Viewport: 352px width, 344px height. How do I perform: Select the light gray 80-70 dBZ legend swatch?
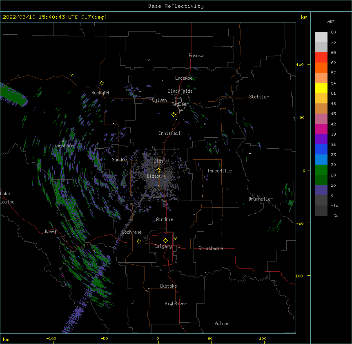[321, 37]
